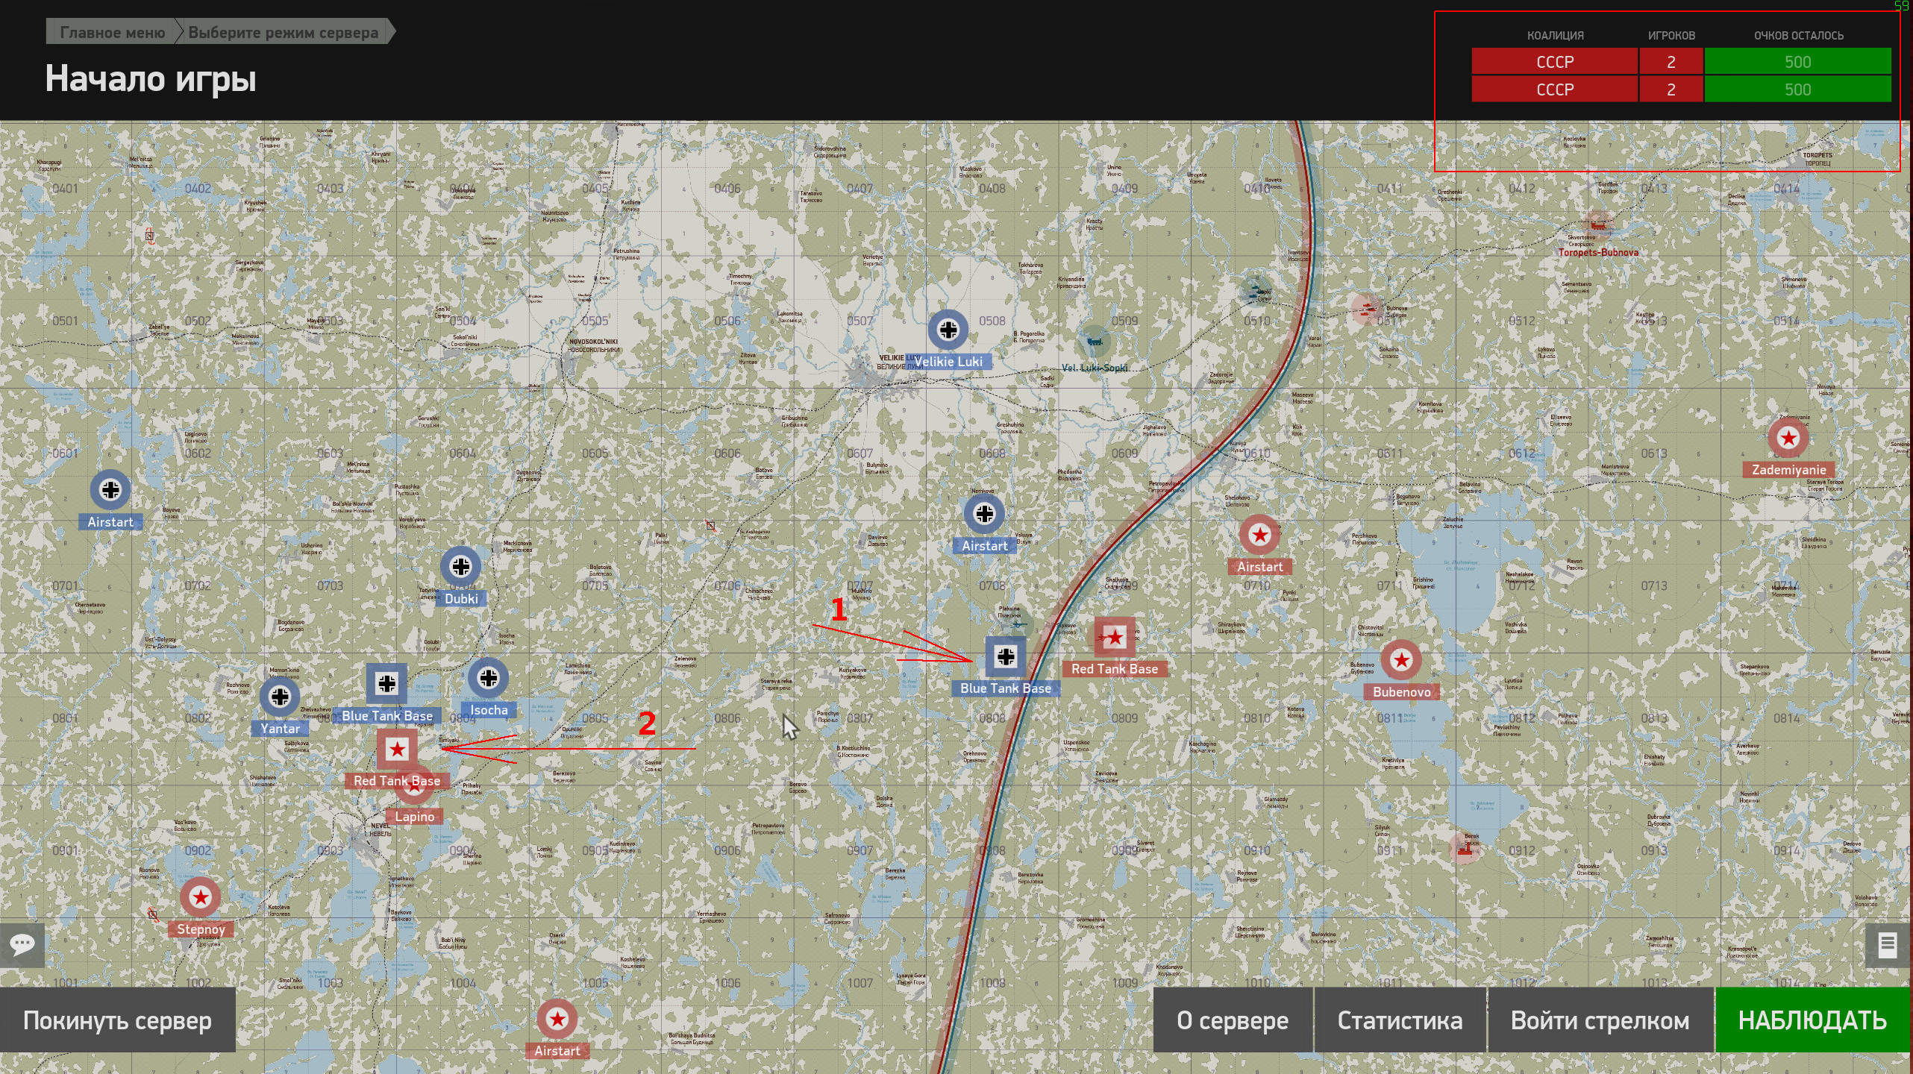1913x1074 pixels.
Task: Select the Stepnoy airfield marker
Action: pyautogui.click(x=200, y=897)
